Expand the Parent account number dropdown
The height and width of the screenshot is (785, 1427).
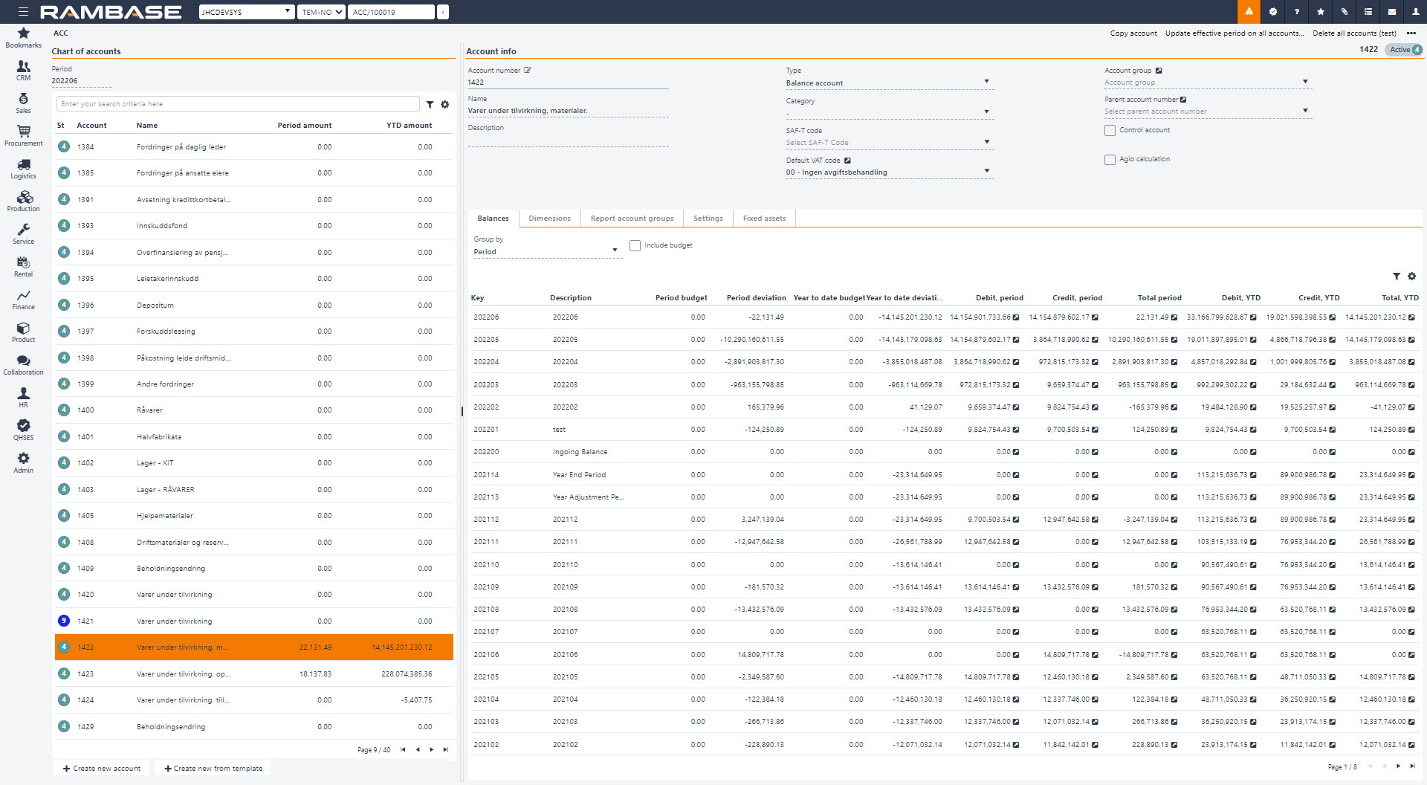pos(1305,111)
